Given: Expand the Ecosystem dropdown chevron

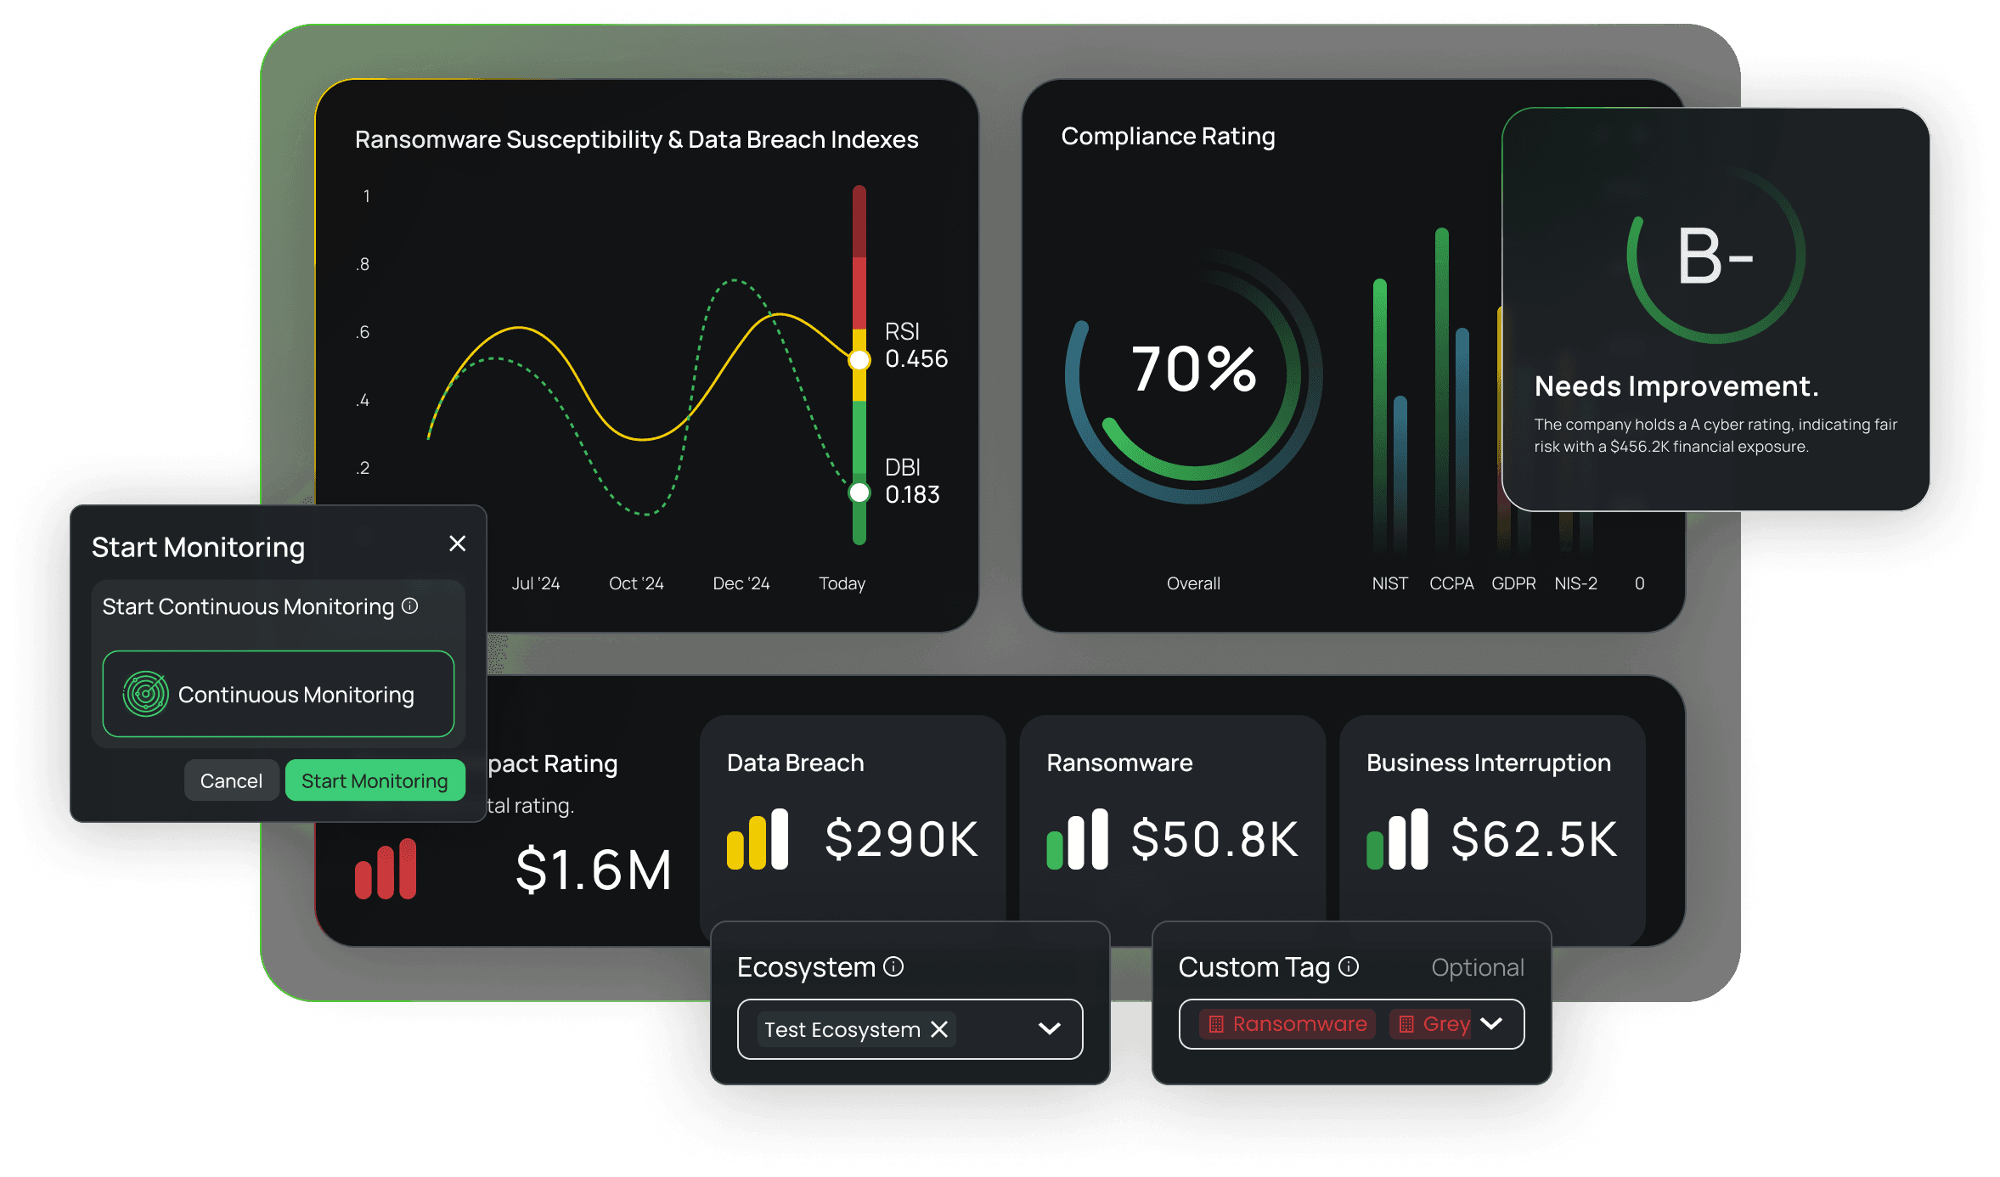Looking at the screenshot, I should [1050, 1029].
